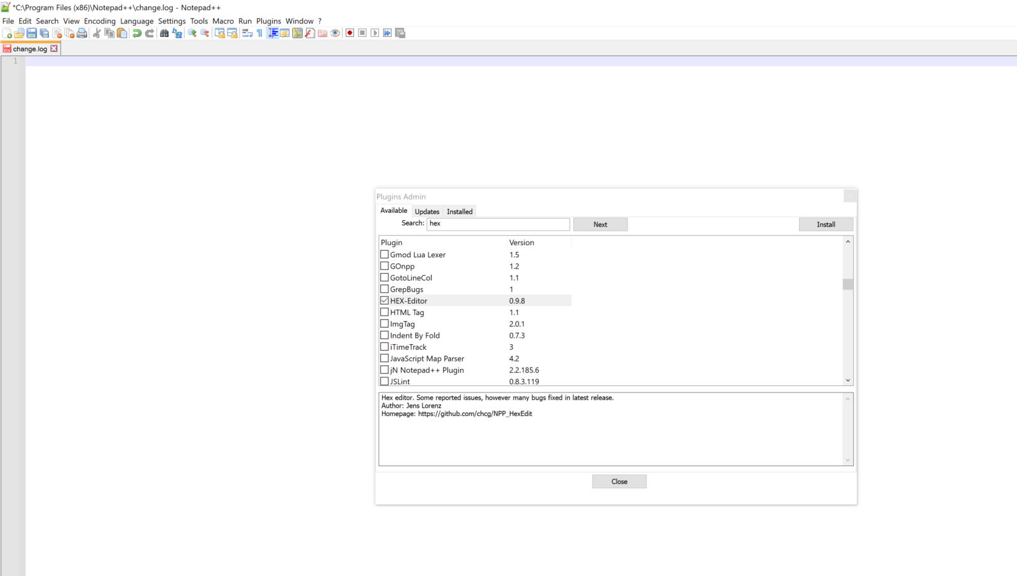Viewport: 1017px width, 576px height.
Task: Click inside the Search input field
Action: 498,224
